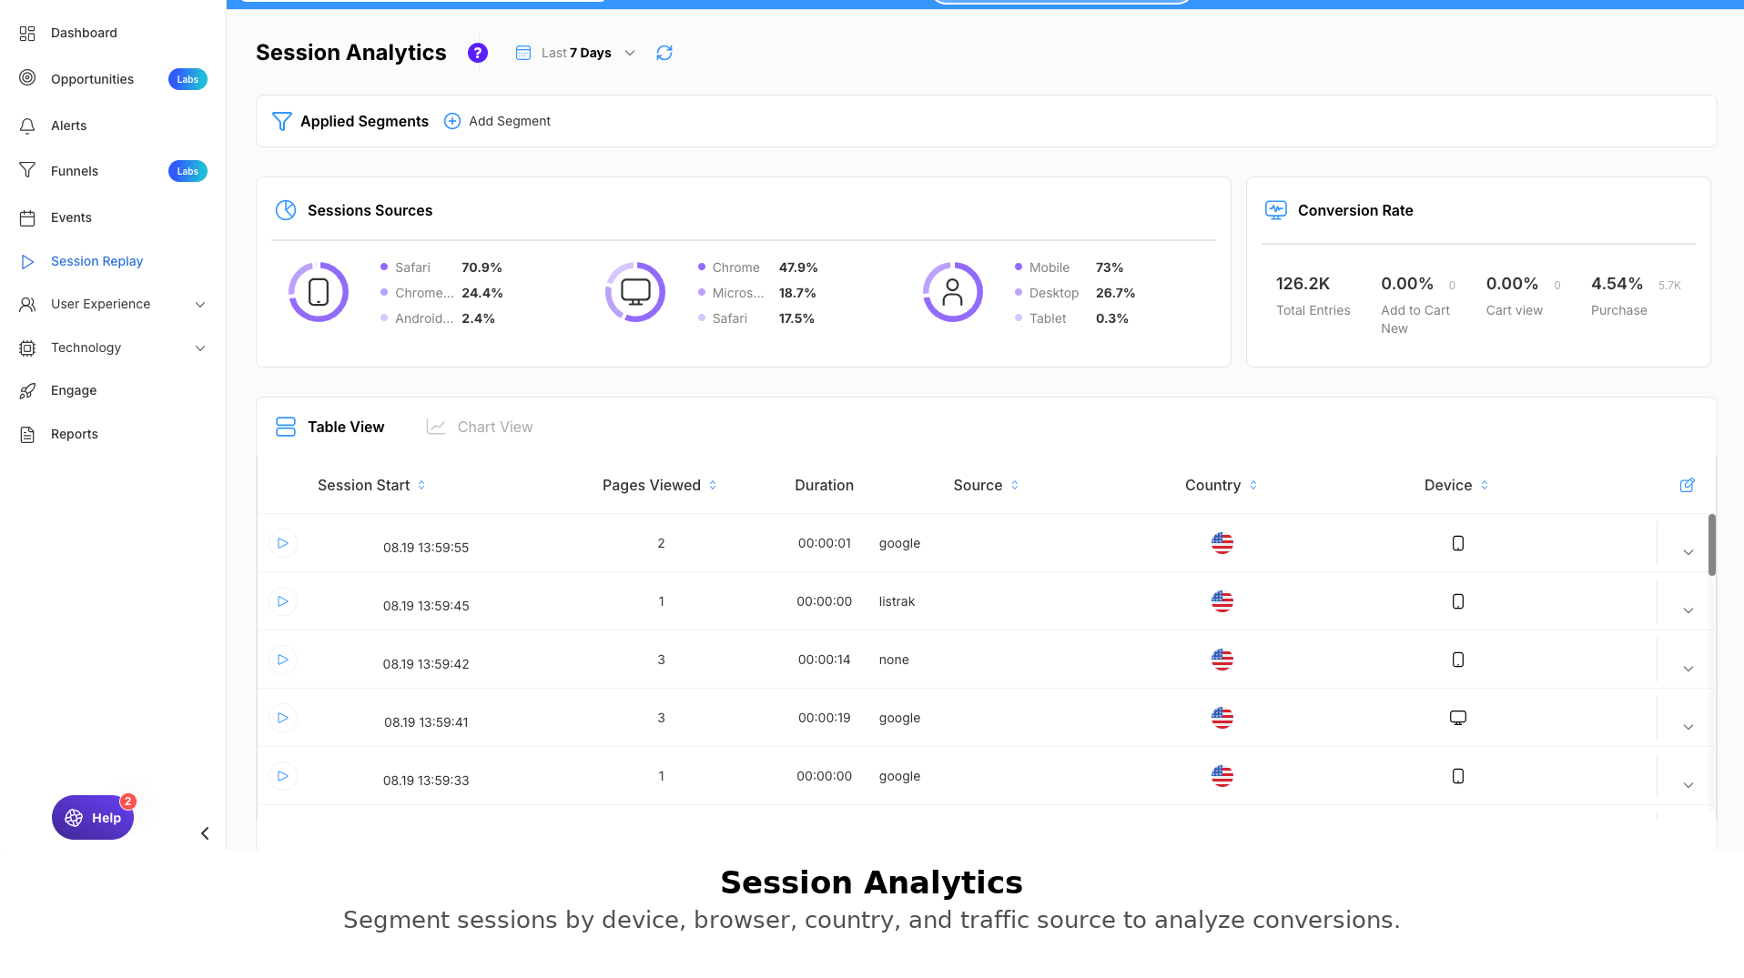
Task: Collapse the sidebar with the left arrow
Action: point(205,833)
